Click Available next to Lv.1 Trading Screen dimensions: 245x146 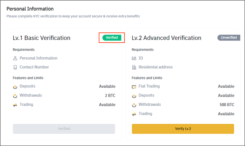coord(107,105)
